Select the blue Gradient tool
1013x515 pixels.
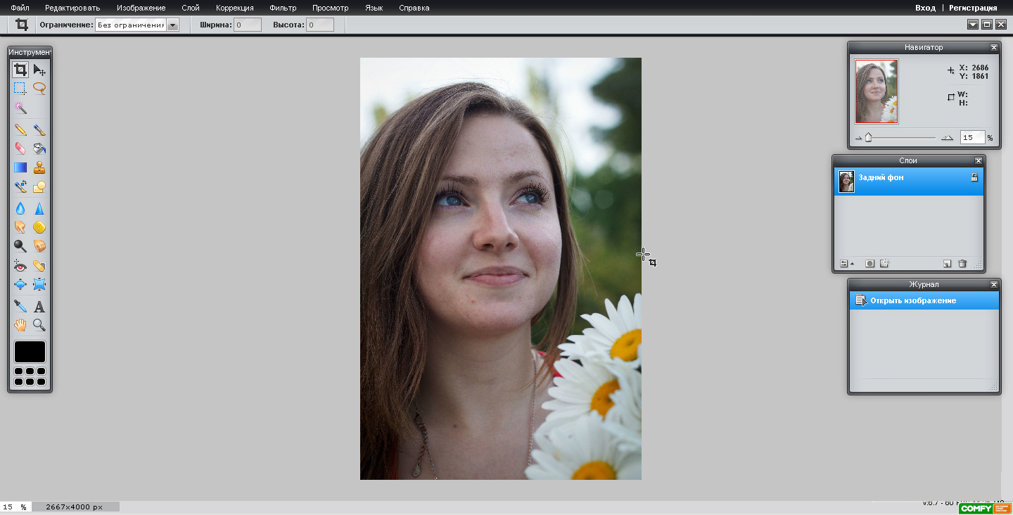click(20, 167)
